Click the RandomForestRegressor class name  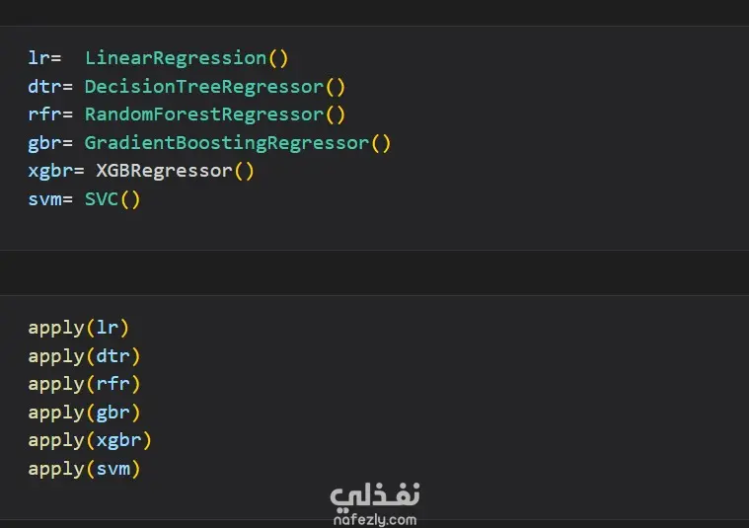(203, 114)
